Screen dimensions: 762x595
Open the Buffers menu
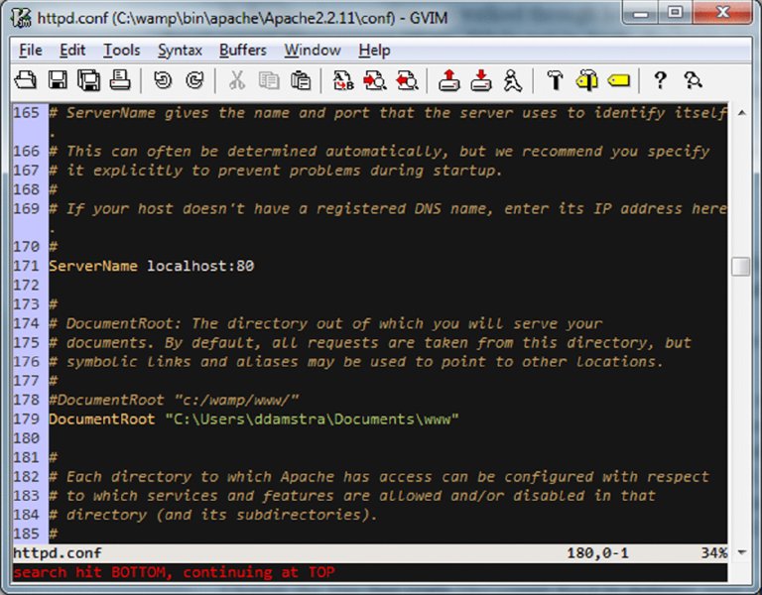pyautogui.click(x=243, y=50)
